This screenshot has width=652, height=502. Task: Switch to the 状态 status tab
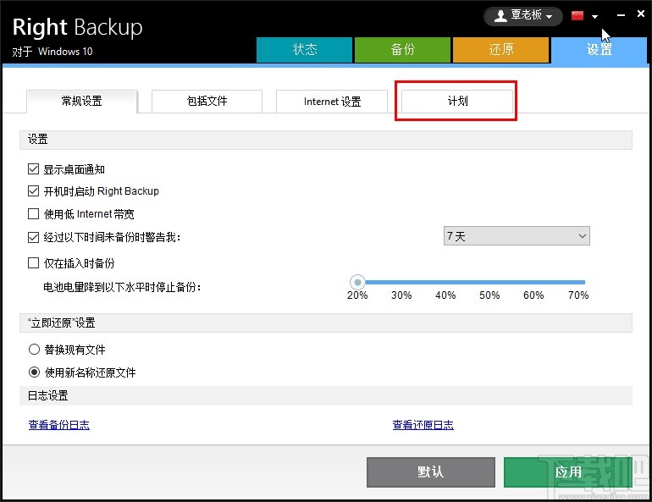click(304, 50)
